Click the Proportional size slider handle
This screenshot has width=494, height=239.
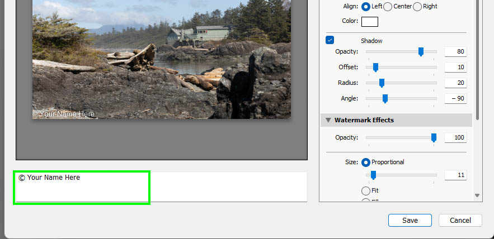point(373,175)
